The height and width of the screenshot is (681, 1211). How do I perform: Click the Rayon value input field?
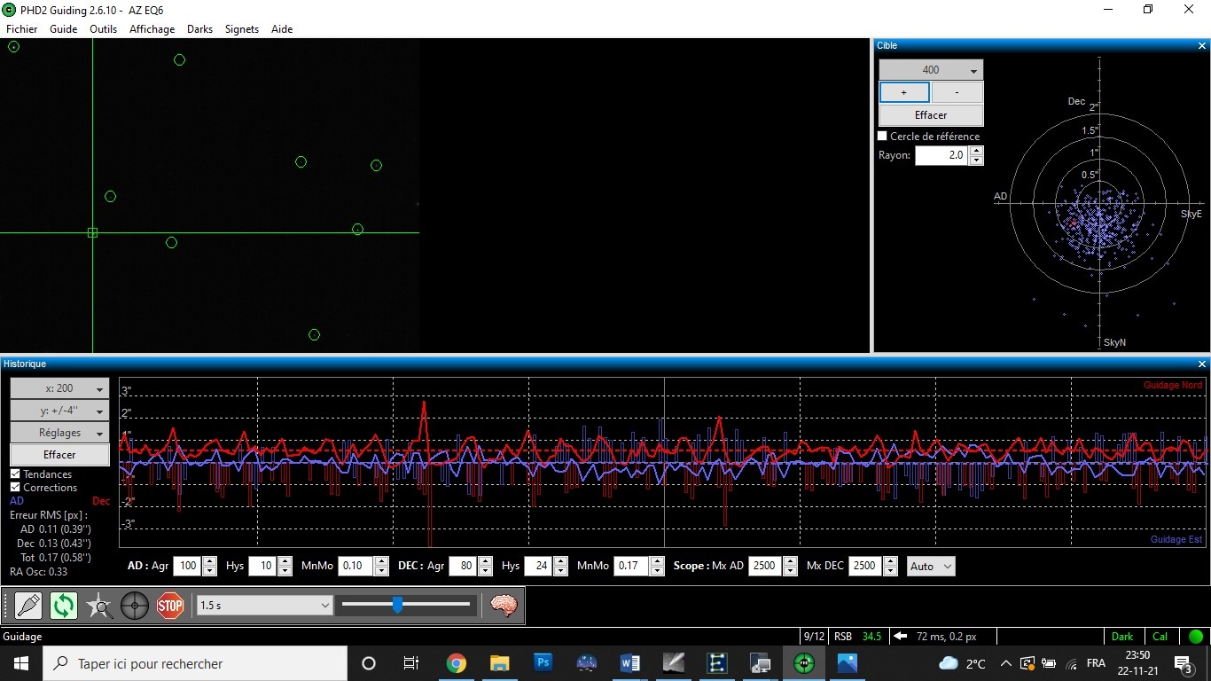click(x=941, y=155)
